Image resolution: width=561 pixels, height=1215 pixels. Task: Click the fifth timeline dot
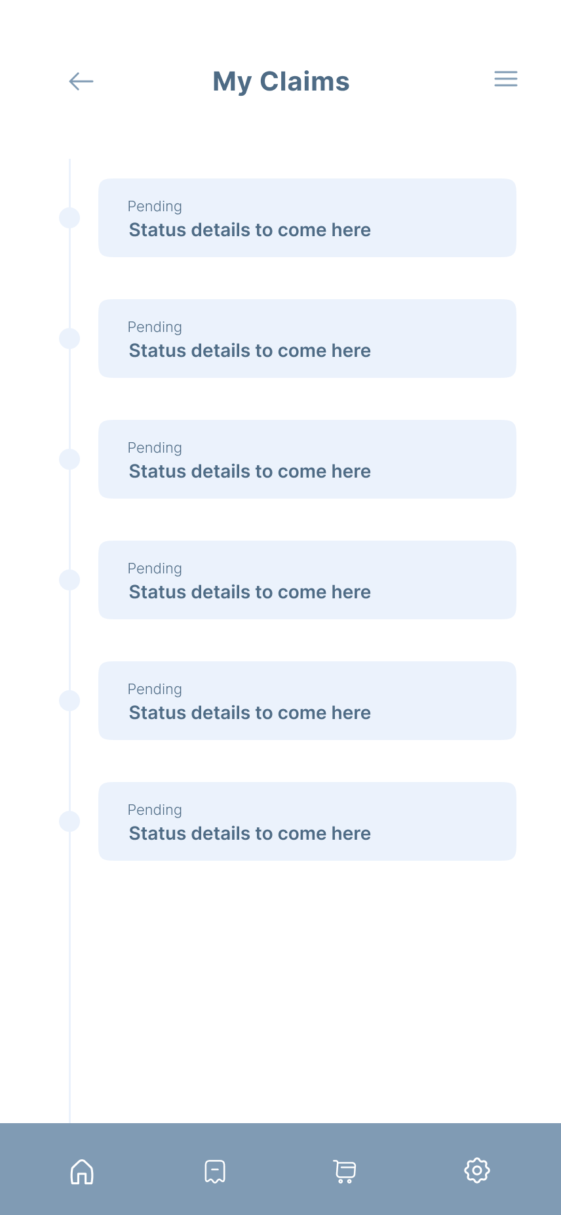click(x=69, y=701)
